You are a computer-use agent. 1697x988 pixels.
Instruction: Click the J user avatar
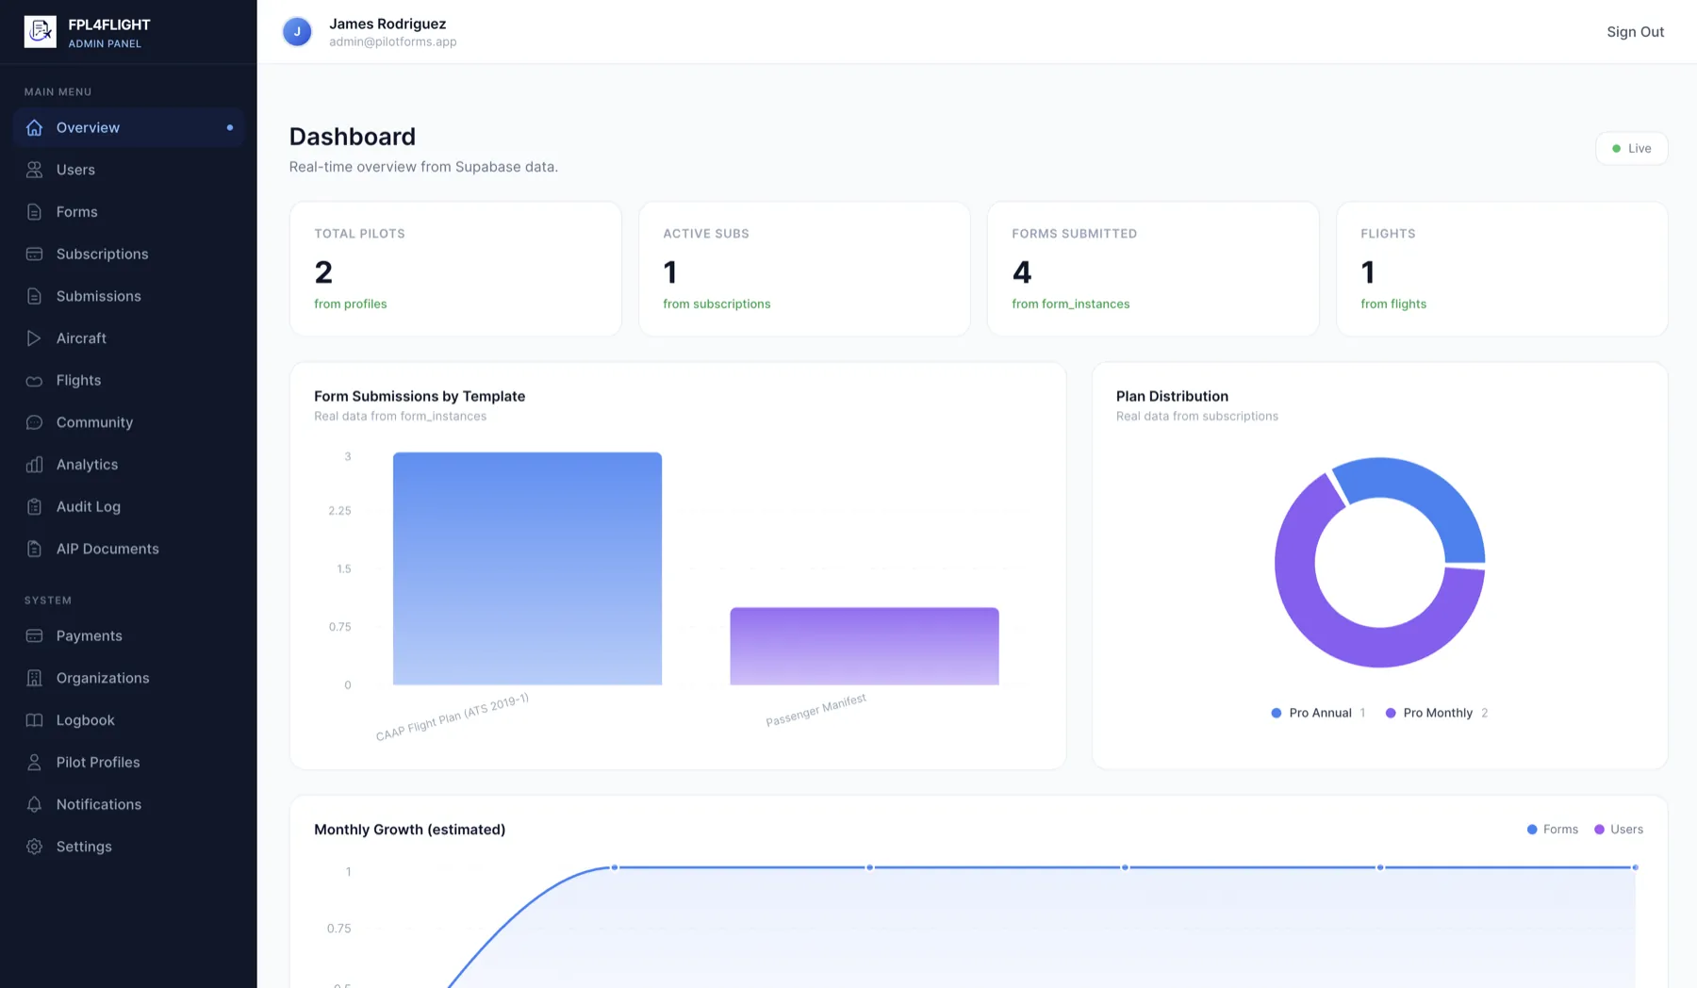tap(297, 31)
